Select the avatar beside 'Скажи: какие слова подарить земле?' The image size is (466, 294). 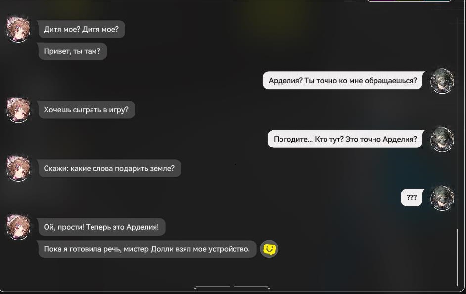coord(18,168)
